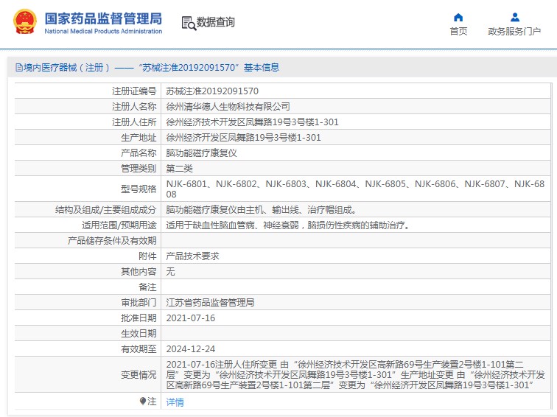Click the home house icon
Screen dimensions: 557x417
458,17
